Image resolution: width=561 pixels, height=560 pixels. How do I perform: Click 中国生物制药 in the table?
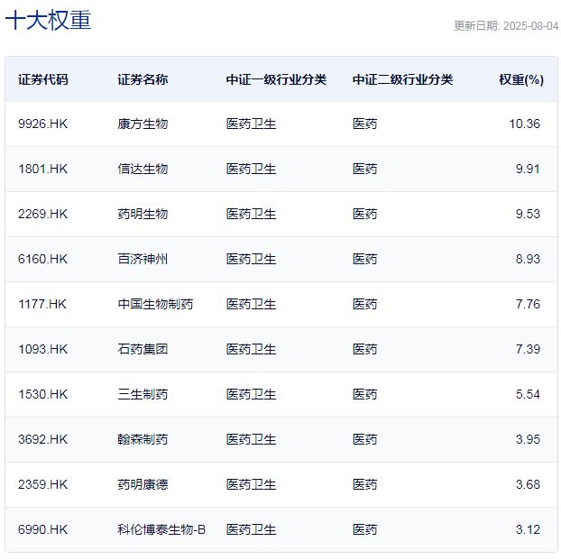pyautogui.click(x=155, y=304)
